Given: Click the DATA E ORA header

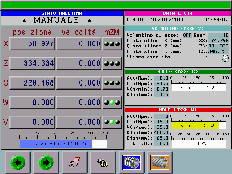Looking at the screenshot, I should coord(178,13).
